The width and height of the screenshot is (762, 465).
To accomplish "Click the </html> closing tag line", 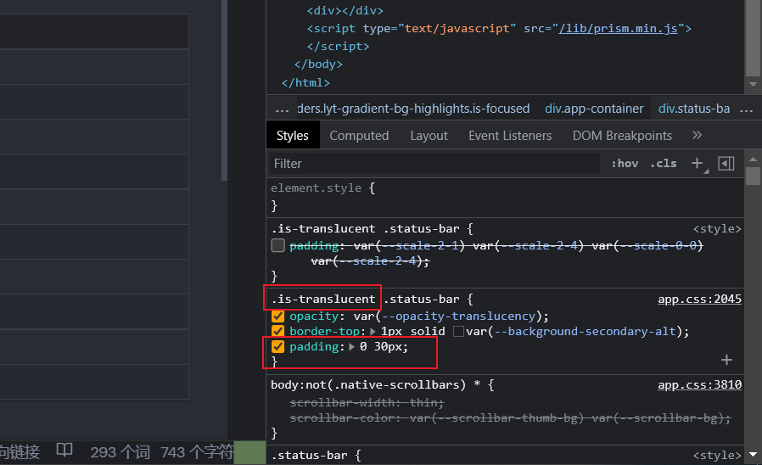I will (305, 82).
